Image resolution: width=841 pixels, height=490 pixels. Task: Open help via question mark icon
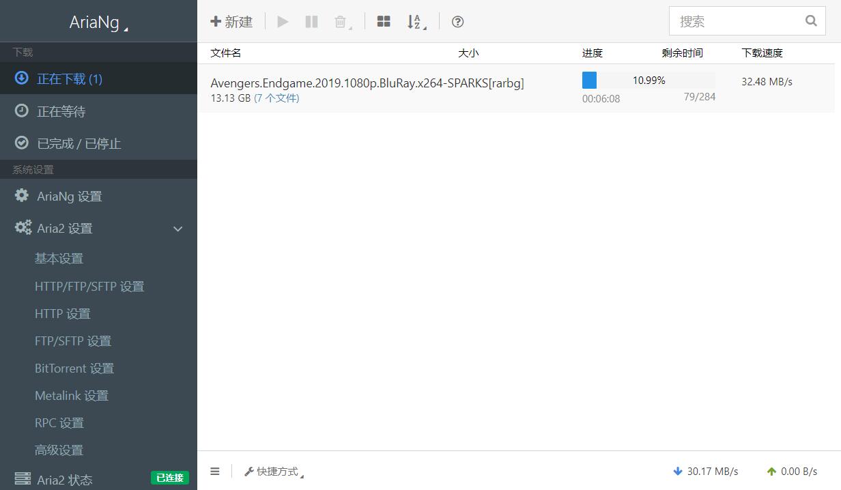[458, 22]
